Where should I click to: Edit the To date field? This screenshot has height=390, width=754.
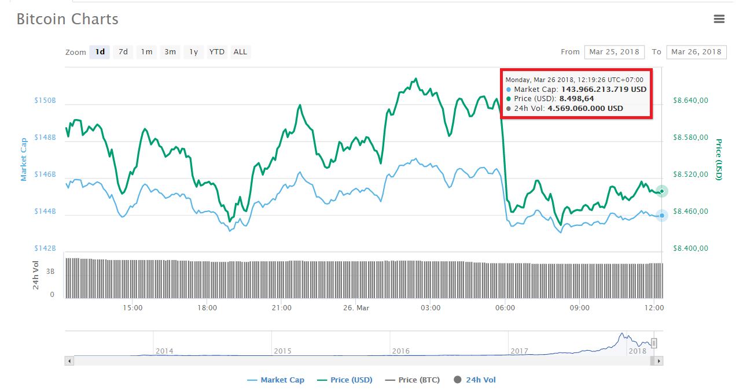(x=696, y=52)
